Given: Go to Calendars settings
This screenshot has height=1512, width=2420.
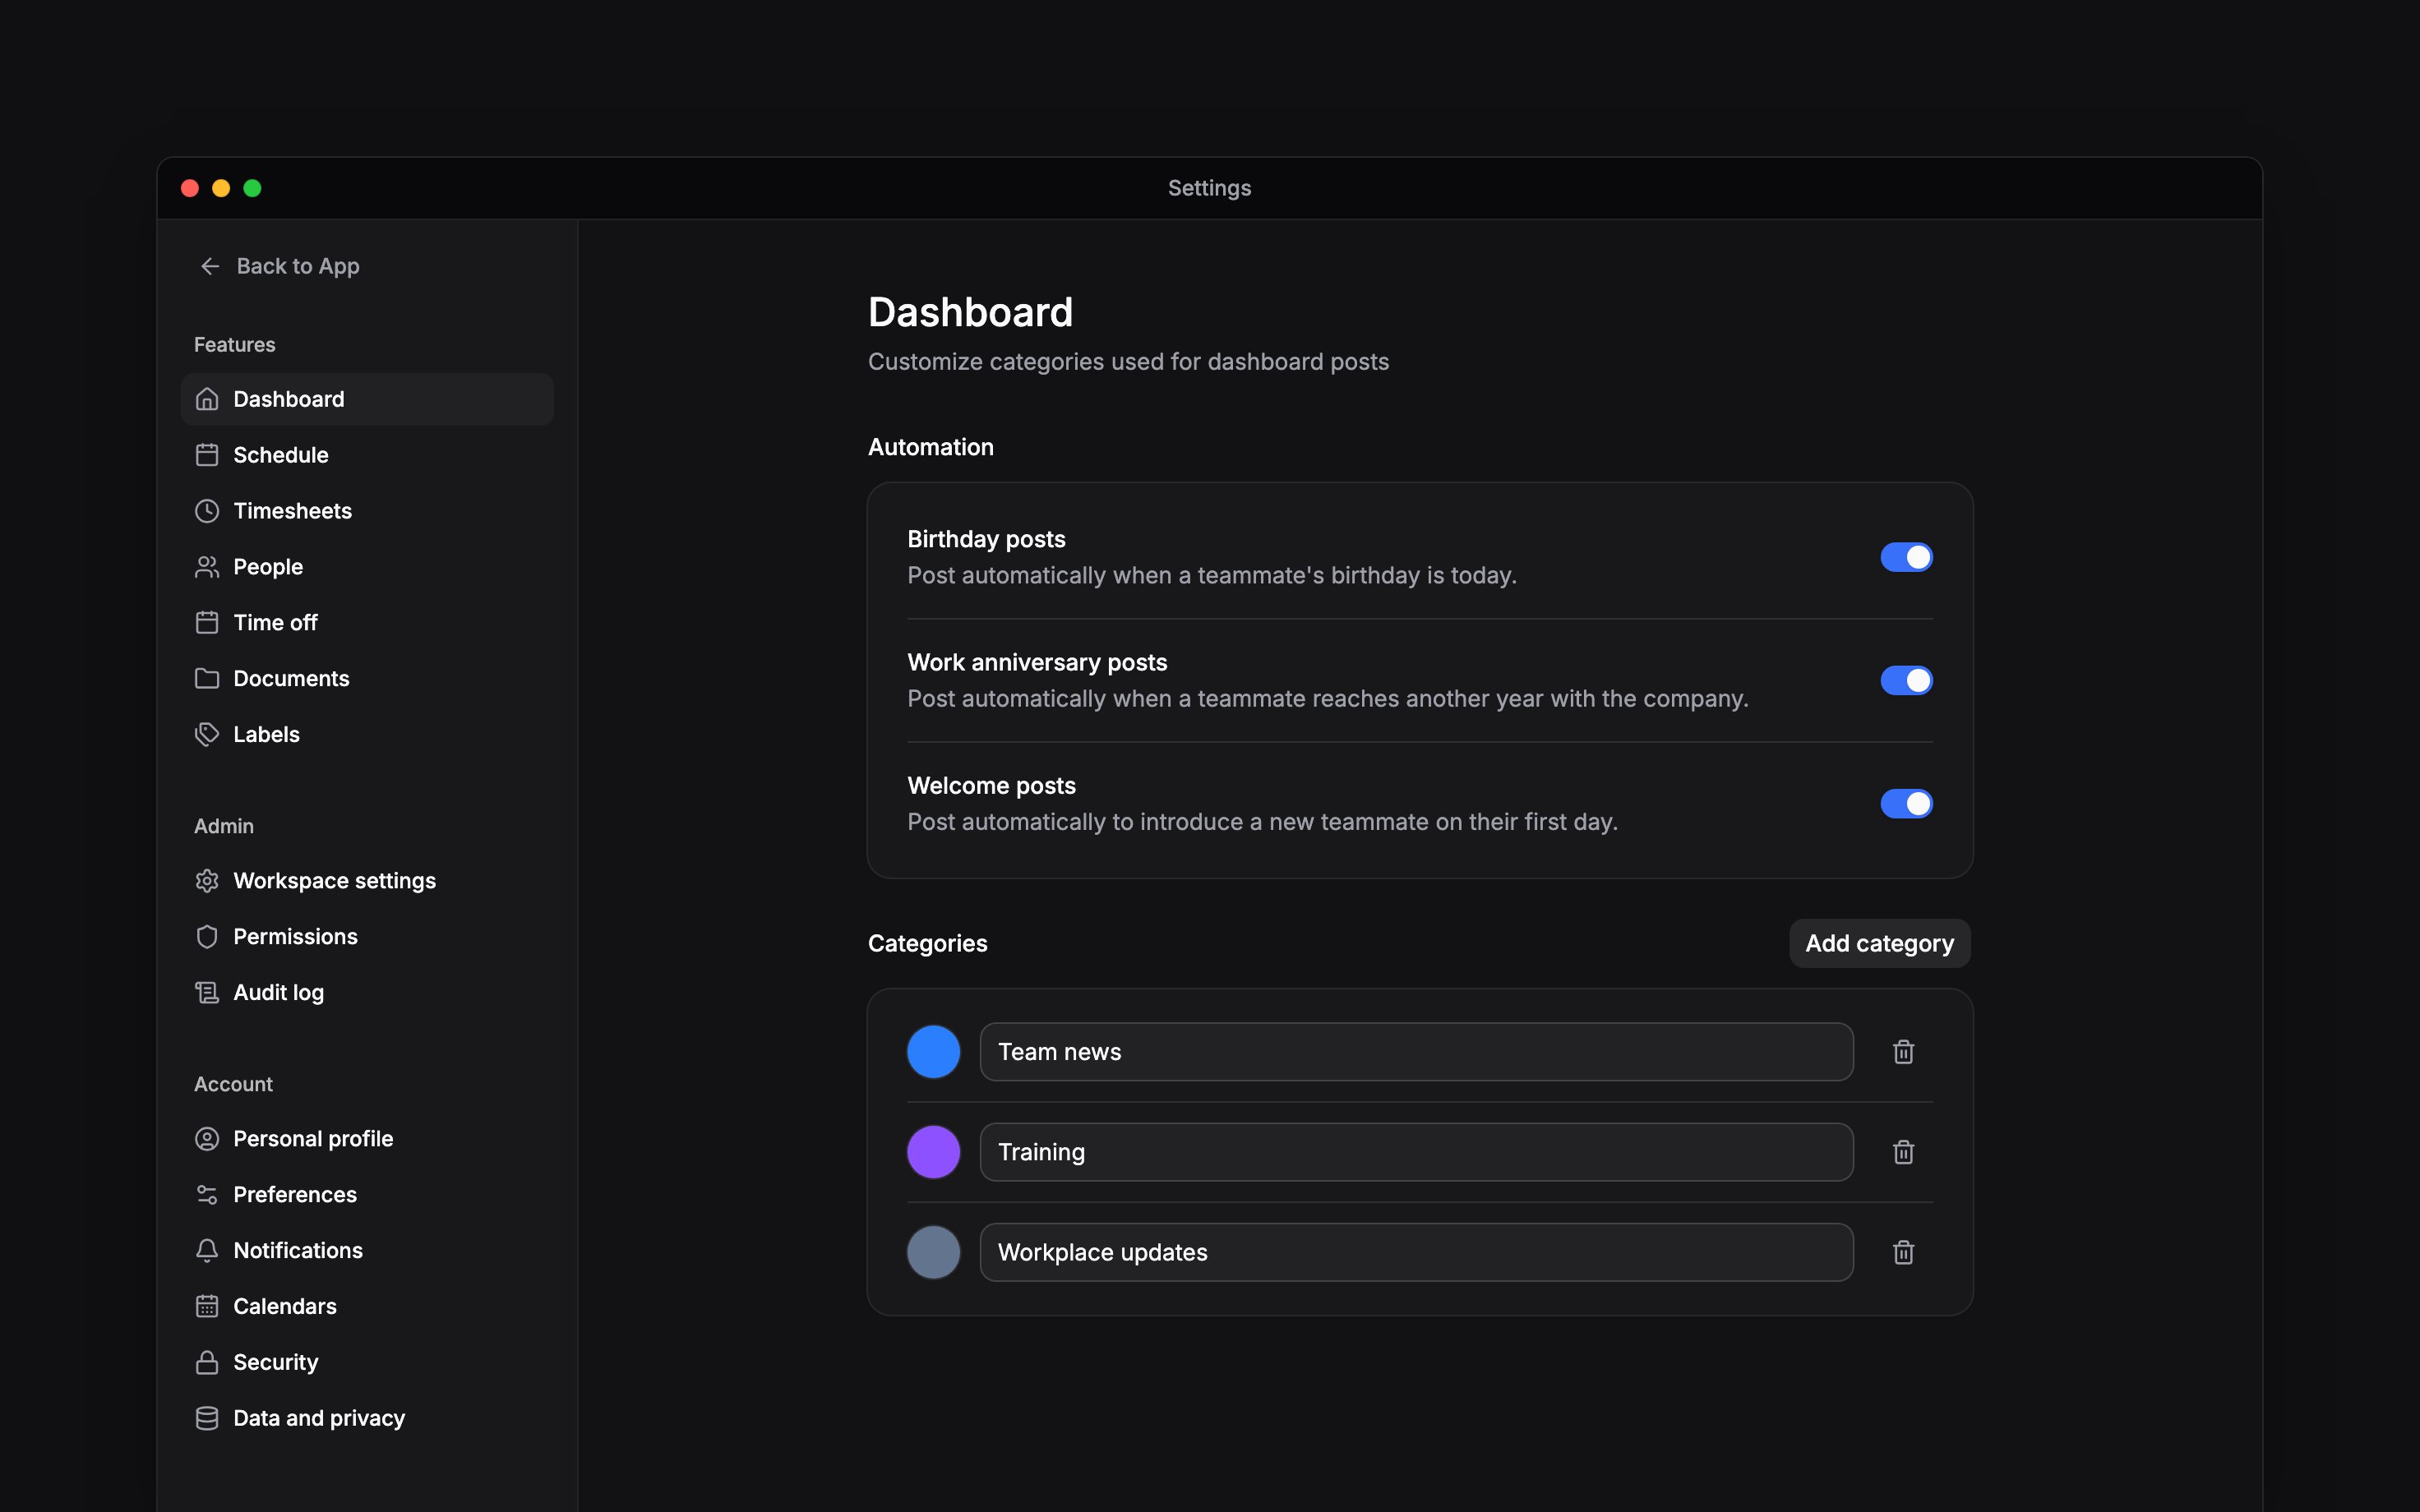Looking at the screenshot, I should (x=367, y=1307).
